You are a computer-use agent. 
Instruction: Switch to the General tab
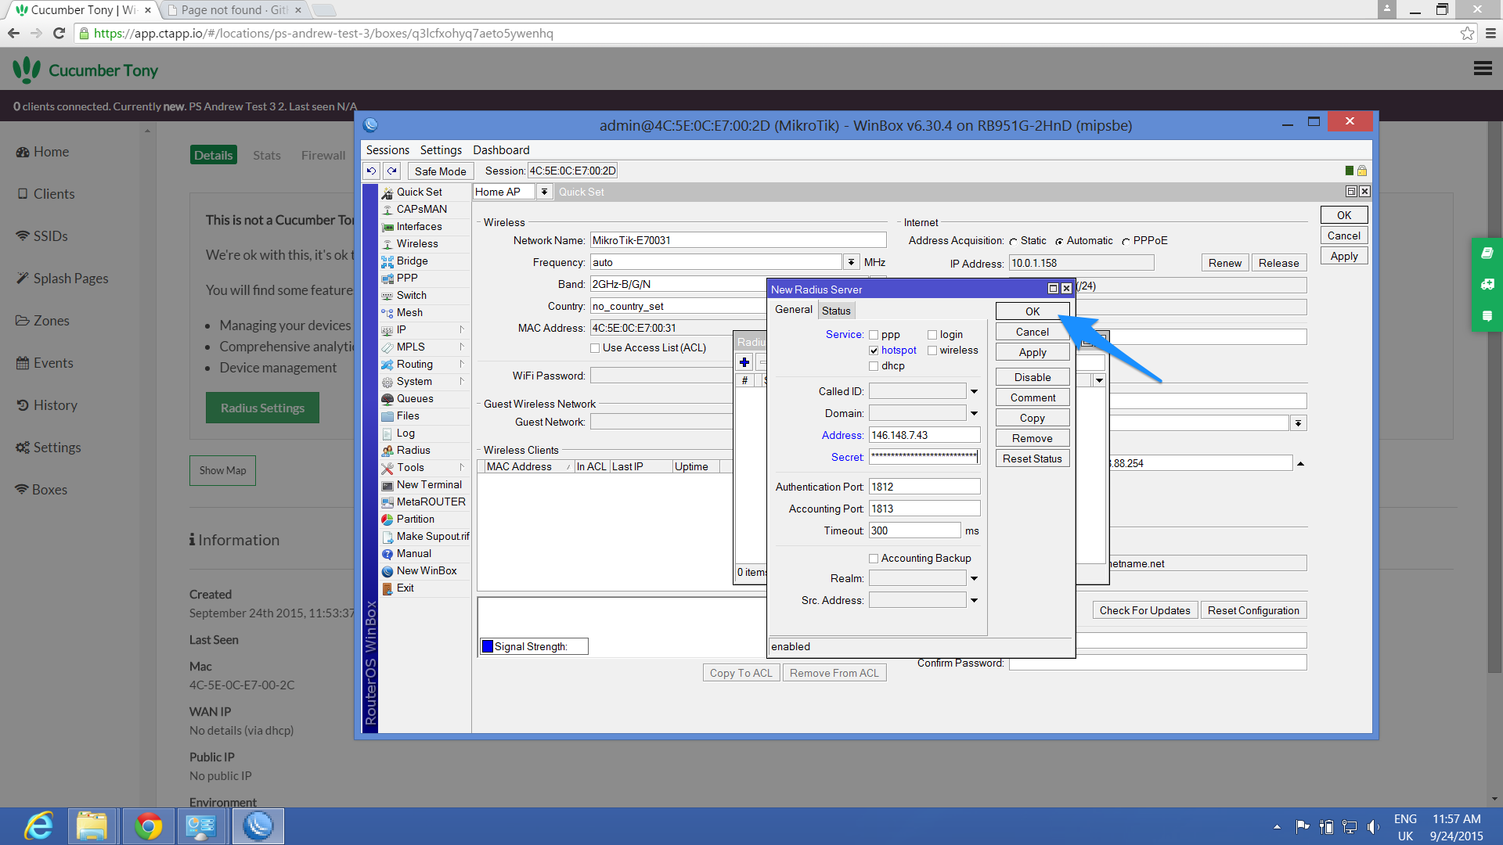coord(794,310)
